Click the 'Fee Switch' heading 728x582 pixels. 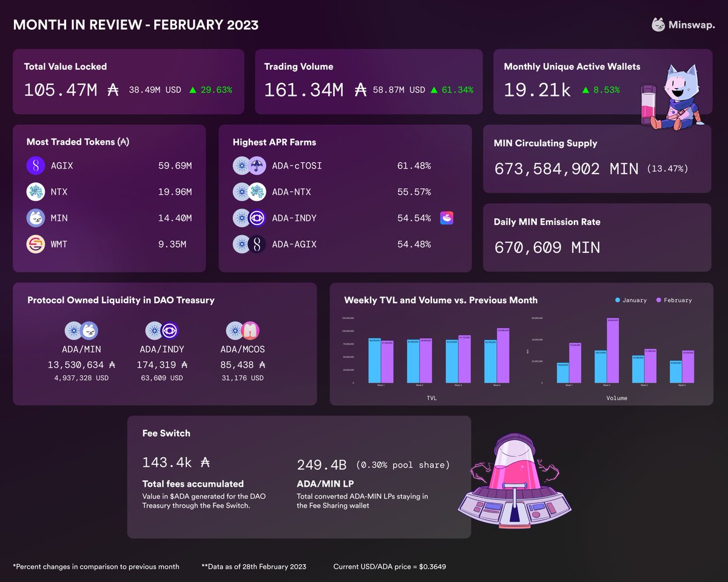pos(166,433)
